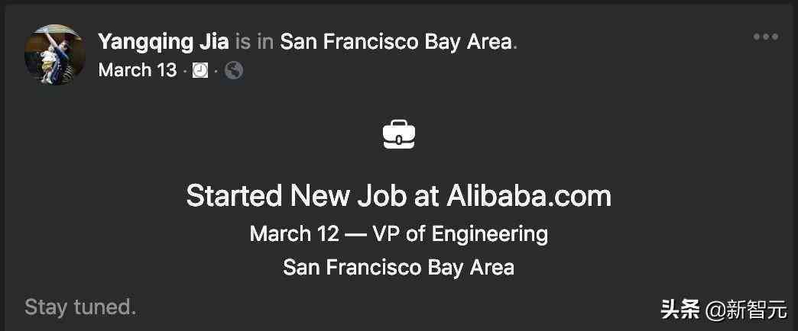Open the March 13 post timestamp
This screenshot has height=331, width=798.
(x=138, y=70)
